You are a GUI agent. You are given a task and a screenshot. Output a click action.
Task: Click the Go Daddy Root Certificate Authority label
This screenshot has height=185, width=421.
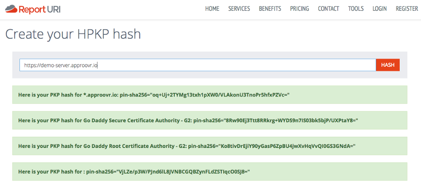tap(100, 147)
